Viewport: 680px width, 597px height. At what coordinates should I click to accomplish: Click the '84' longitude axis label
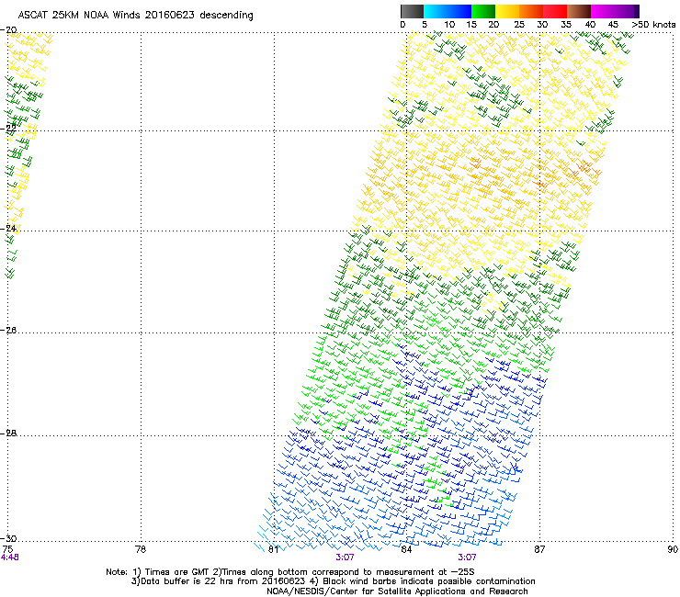tap(406, 549)
